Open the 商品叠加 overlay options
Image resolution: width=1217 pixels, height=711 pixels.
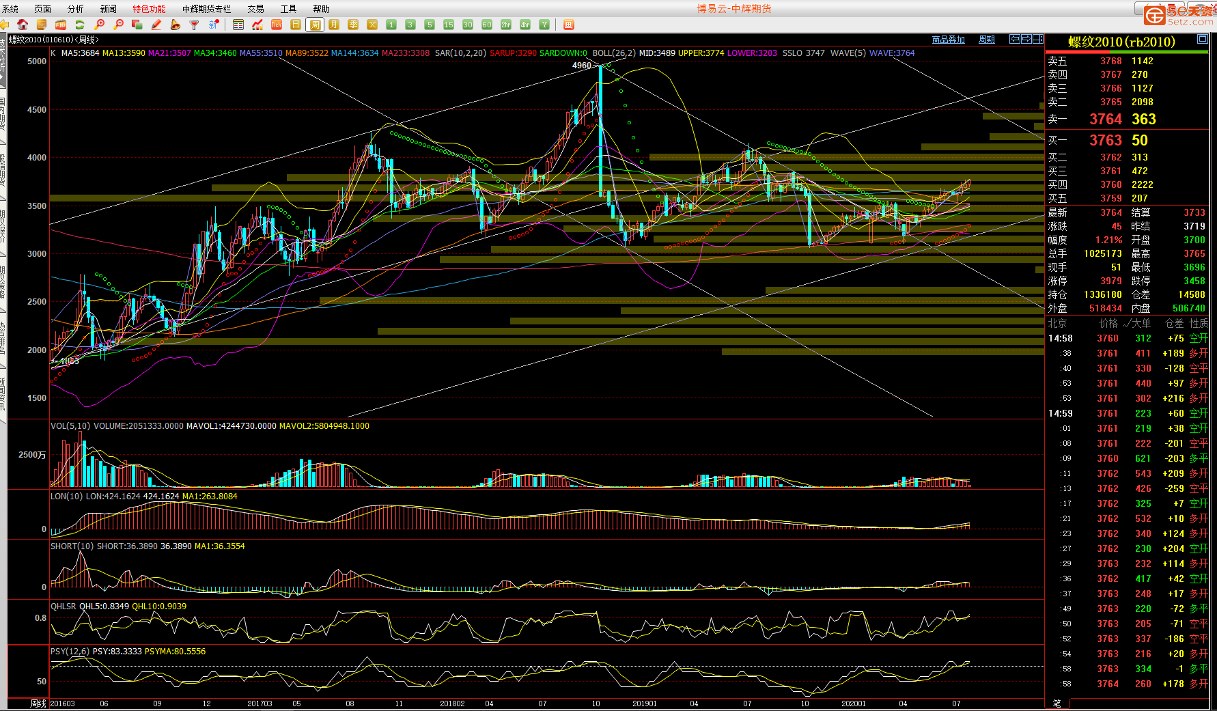click(x=948, y=40)
